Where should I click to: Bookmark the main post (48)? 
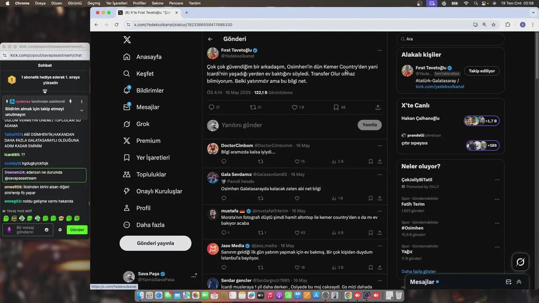(x=336, y=107)
